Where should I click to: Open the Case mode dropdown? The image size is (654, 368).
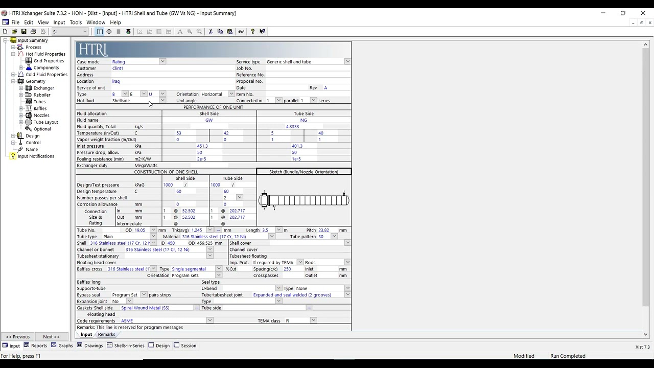click(x=162, y=62)
